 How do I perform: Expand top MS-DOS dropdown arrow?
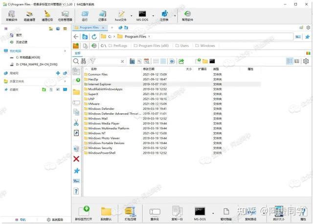[153, 16]
